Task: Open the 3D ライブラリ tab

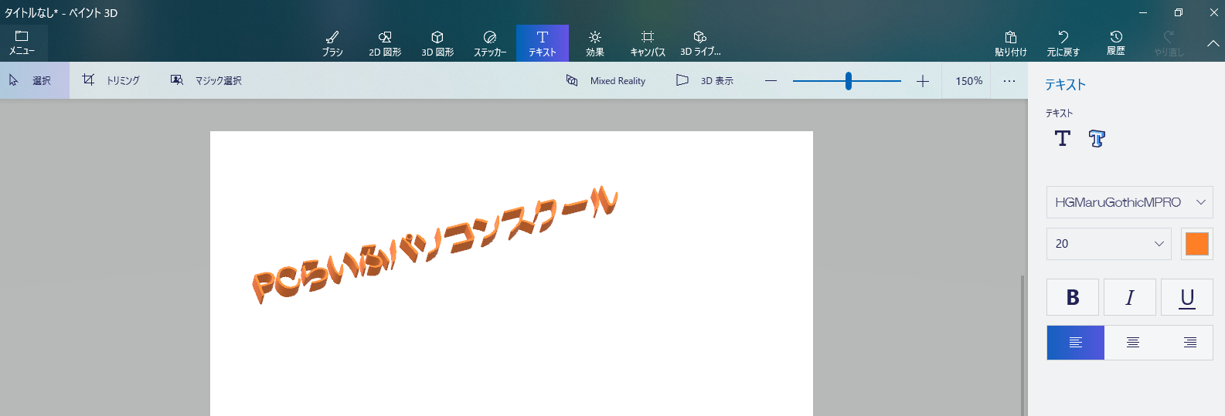Action: pyautogui.click(x=700, y=43)
